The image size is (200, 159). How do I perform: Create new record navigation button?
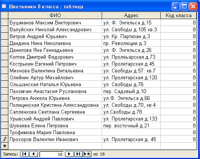tap(87, 154)
